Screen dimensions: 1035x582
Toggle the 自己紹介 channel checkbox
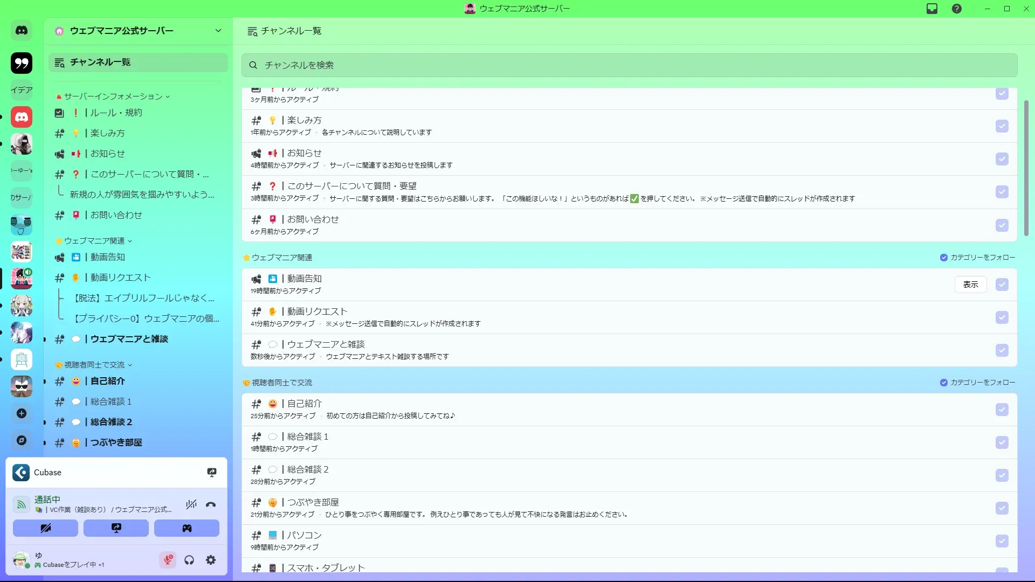coord(1002,410)
